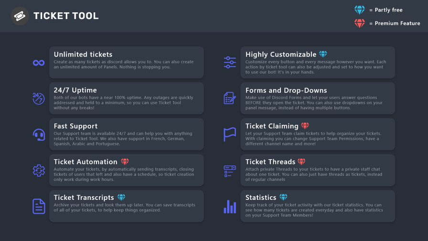Click the blue Partly free diamond in legend
Image resolution: width=428 pixels, height=241 pixels.
(360, 10)
